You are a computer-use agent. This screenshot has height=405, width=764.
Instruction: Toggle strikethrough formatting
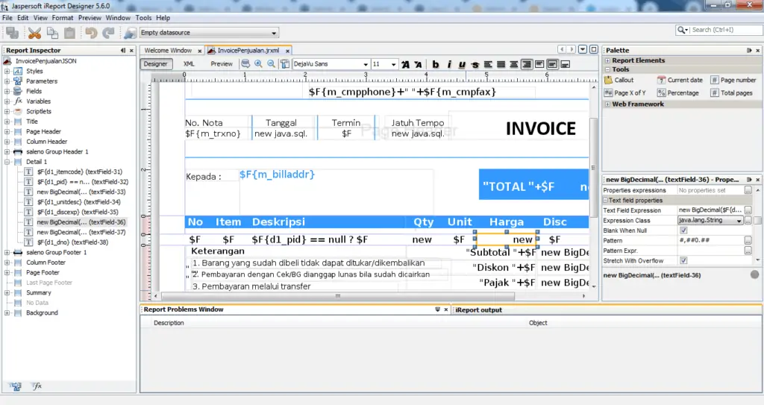coord(475,64)
